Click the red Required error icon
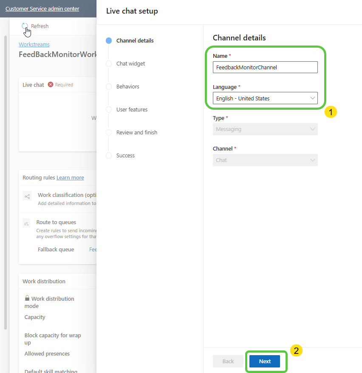Image resolution: width=362 pixels, height=373 pixels. [x=51, y=85]
